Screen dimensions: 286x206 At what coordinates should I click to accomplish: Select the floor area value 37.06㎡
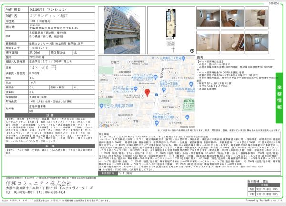click(x=33, y=53)
